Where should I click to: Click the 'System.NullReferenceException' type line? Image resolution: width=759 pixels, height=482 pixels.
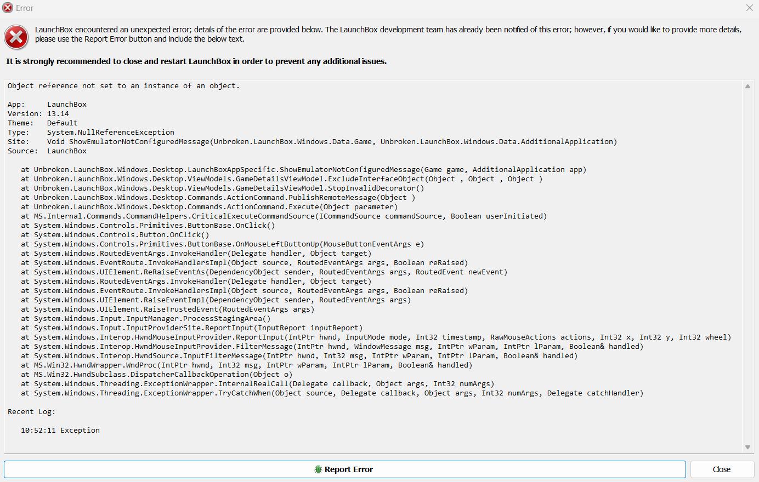click(x=91, y=133)
